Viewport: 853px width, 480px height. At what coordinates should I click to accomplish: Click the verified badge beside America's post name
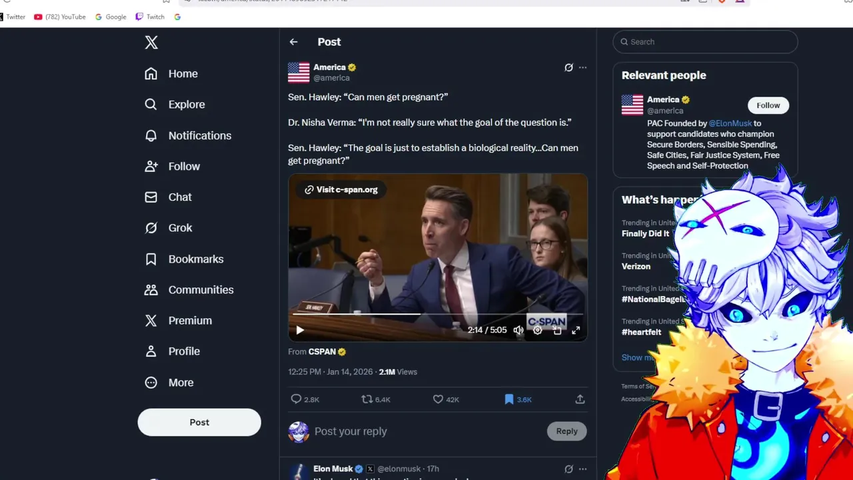tap(352, 67)
